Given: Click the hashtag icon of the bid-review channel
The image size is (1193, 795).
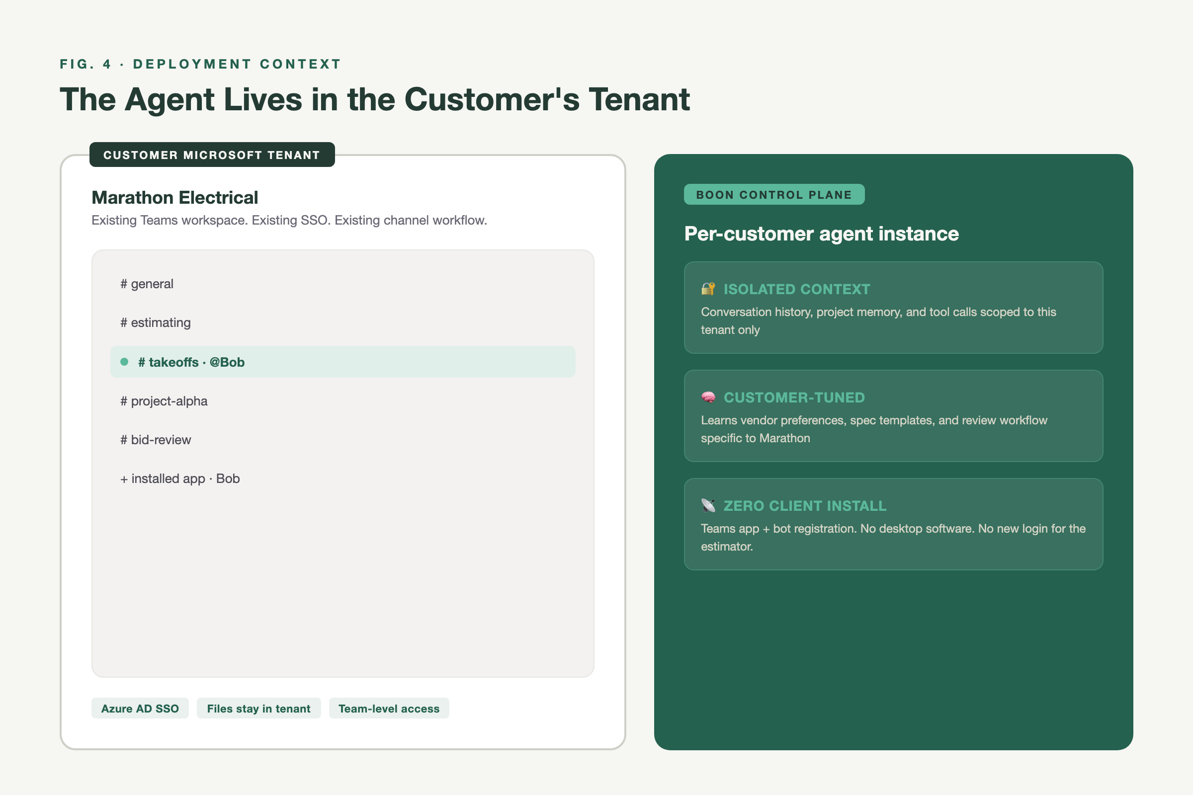Looking at the screenshot, I should click(123, 440).
